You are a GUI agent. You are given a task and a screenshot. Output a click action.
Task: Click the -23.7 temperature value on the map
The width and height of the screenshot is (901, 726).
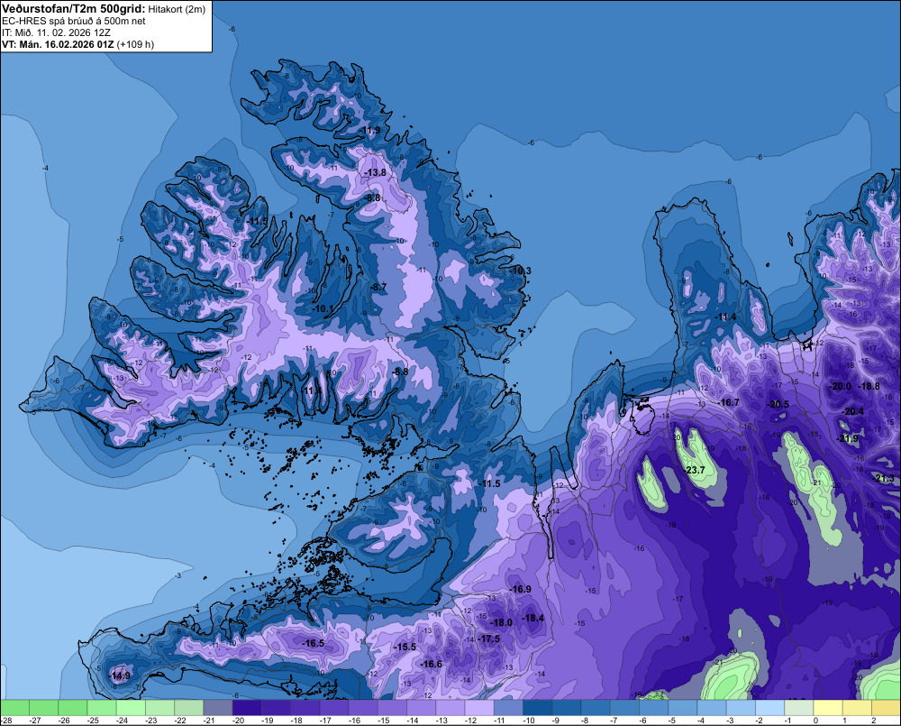(x=694, y=470)
